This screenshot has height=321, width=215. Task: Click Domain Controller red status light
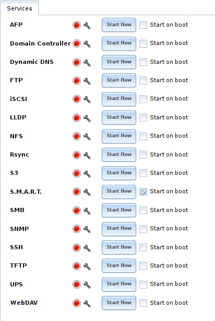tap(77, 43)
